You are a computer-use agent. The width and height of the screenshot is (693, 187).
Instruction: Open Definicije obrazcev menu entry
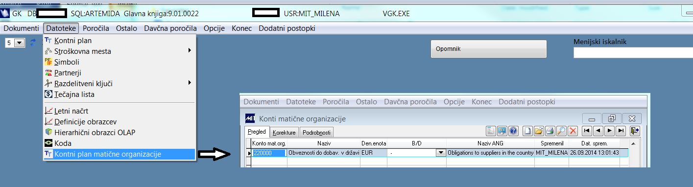point(119,121)
